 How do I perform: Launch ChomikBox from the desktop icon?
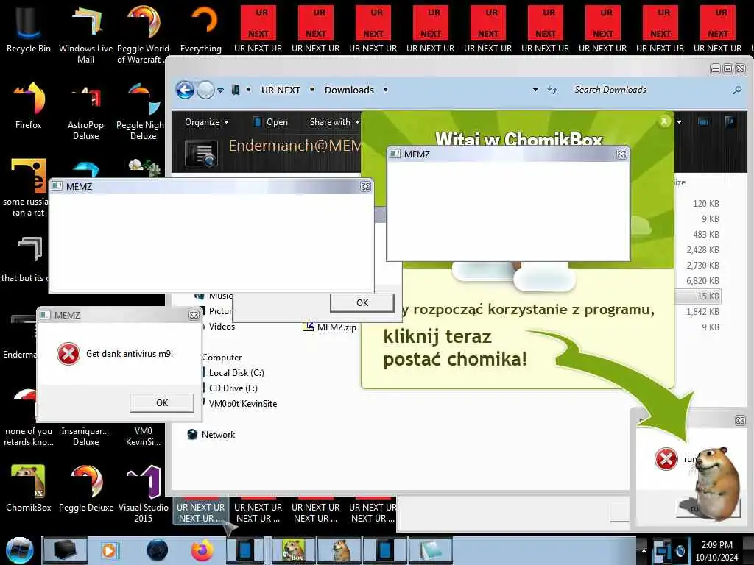pyautogui.click(x=28, y=488)
